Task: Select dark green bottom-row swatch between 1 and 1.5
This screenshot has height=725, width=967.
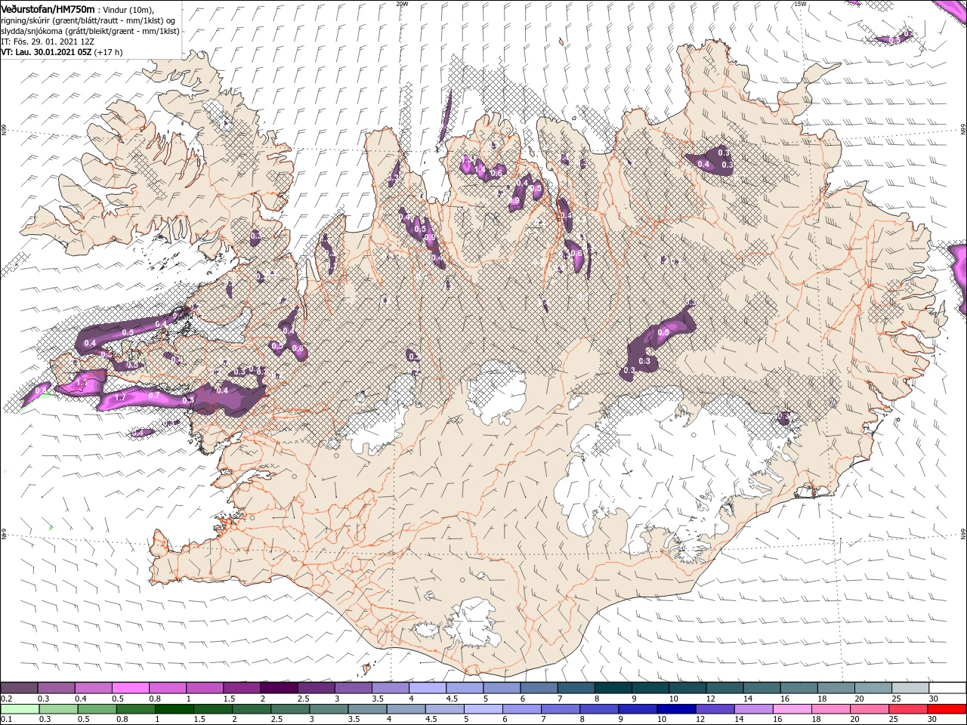Action: [175, 709]
